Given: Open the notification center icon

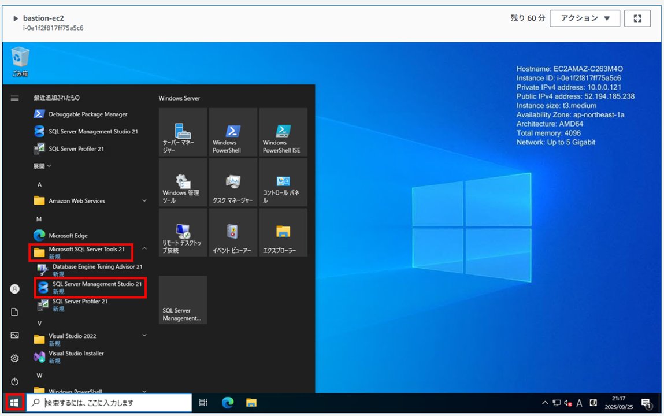Looking at the screenshot, I should [646, 403].
